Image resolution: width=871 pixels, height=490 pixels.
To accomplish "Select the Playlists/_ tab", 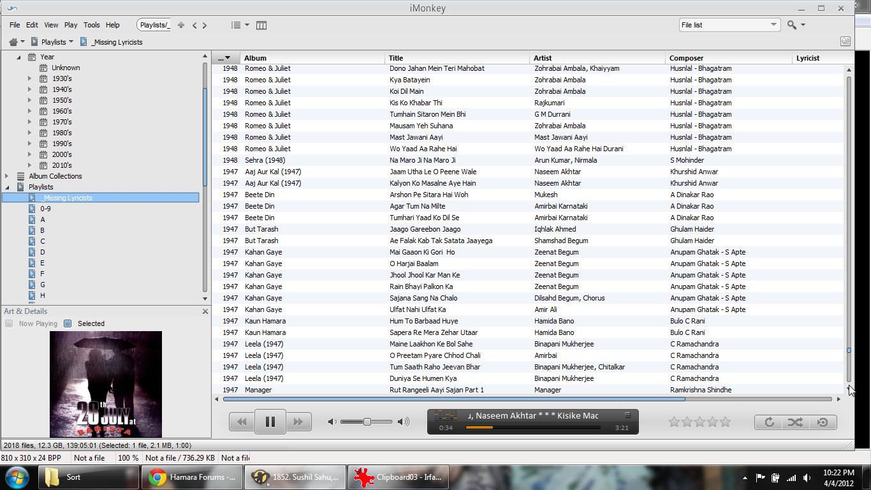I will tap(154, 25).
